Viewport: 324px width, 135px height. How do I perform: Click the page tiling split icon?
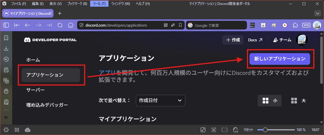[x=225, y=130]
